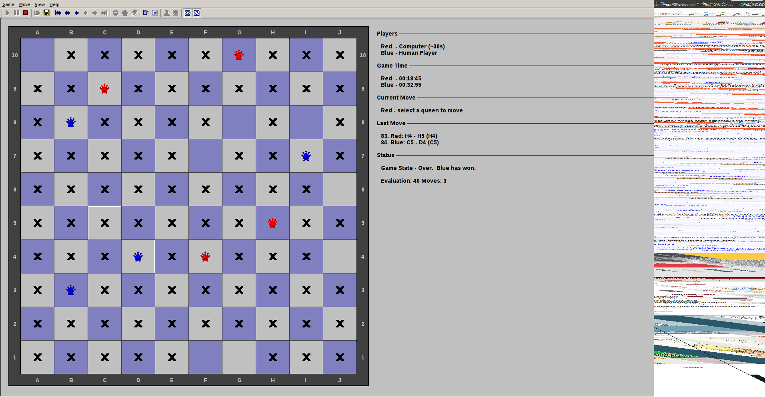The image size is (765, 397).
Task: Click the red stop square icon
Action: coord(26,13)
